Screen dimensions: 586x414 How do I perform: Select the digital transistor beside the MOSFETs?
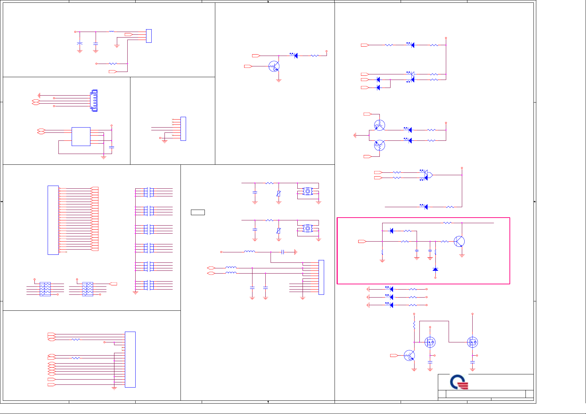[x=410, y=356]
